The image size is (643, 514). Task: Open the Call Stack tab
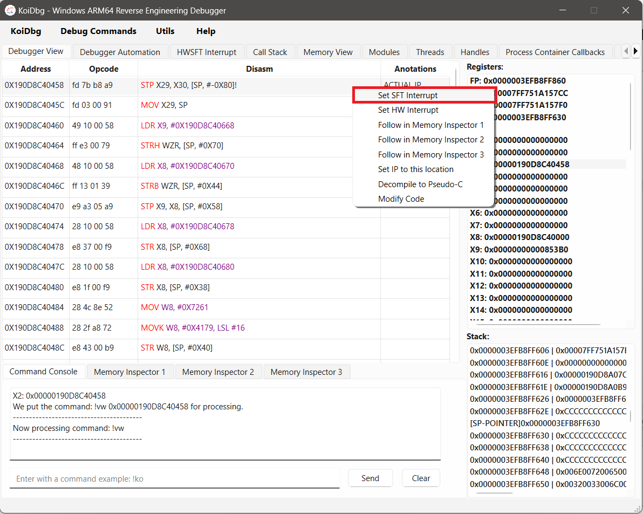(x=270, y=52)
